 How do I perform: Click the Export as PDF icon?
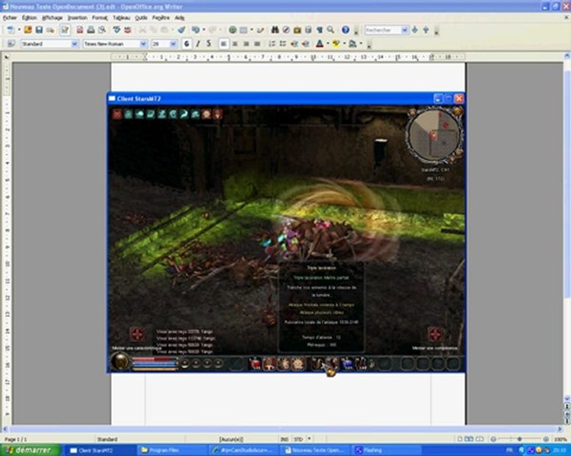coord(80,30)
